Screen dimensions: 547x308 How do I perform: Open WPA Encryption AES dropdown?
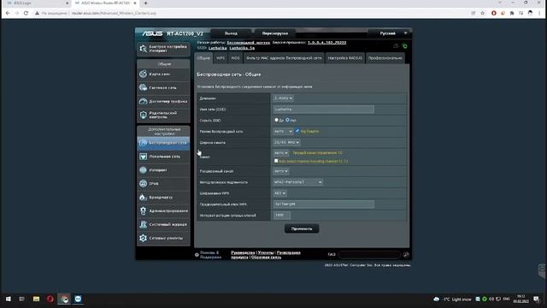click(279, 193)
